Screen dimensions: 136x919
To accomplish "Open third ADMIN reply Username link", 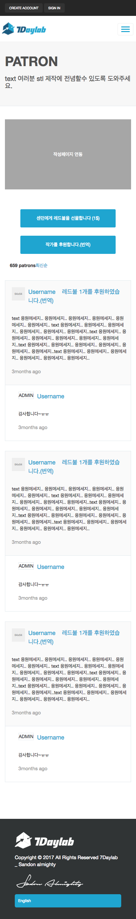I will [51, 738].
